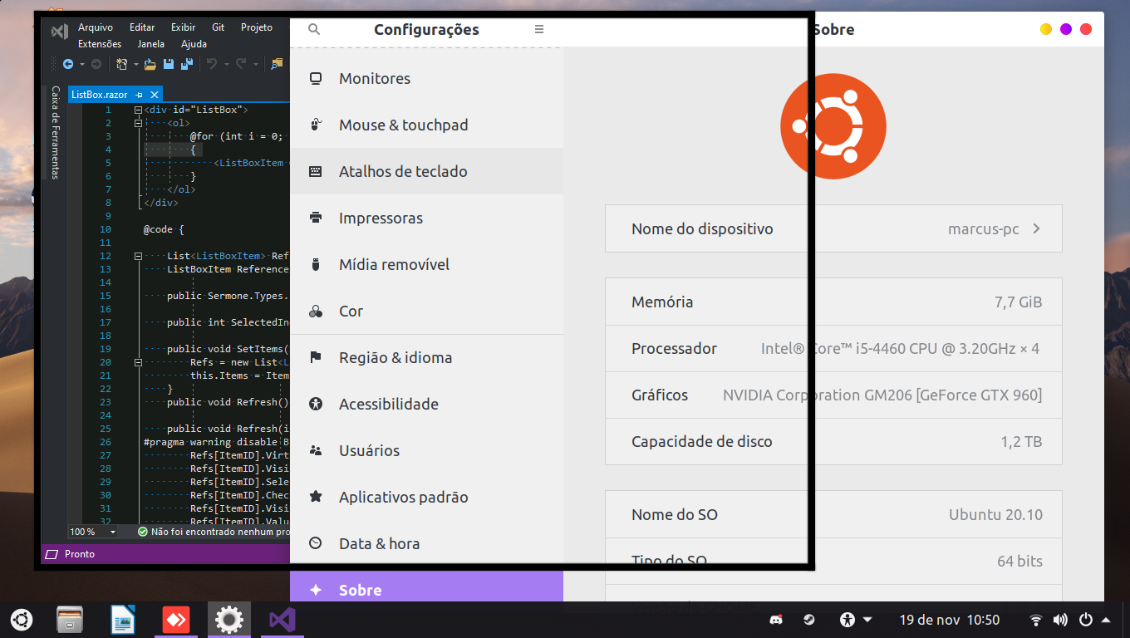
Task: Click the Navigate Backward blue arrow icon
Action: click(x=67, y=64)
